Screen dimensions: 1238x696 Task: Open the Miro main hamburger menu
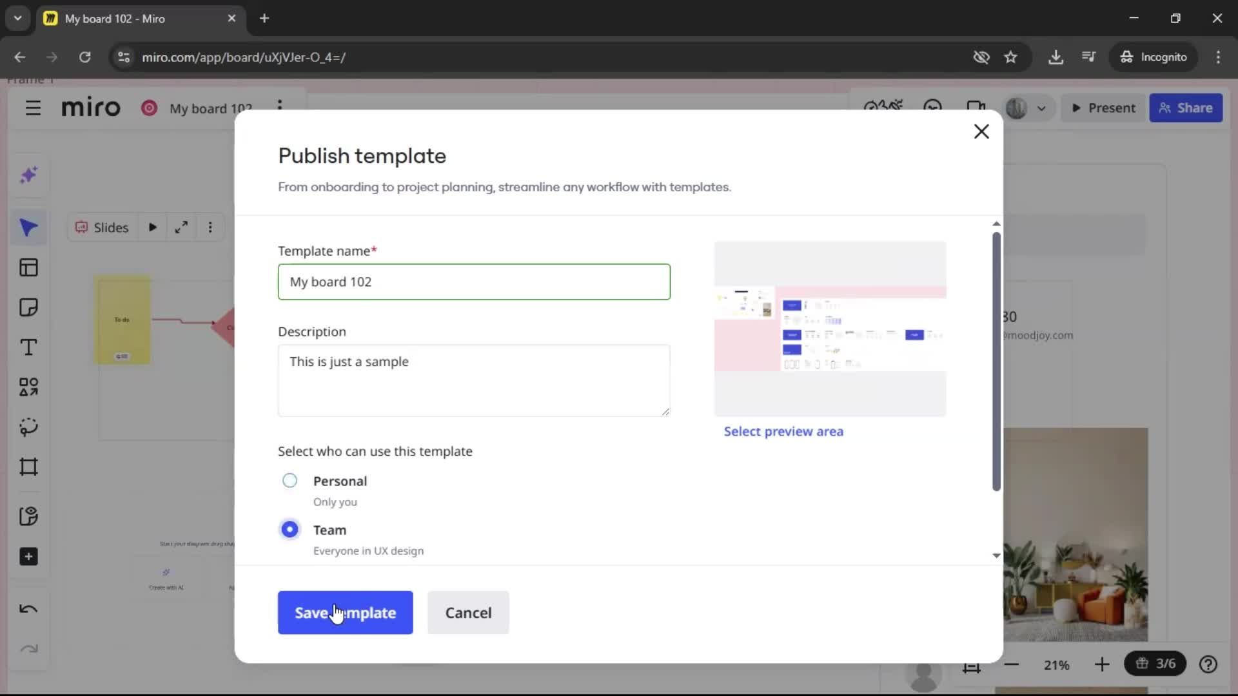pyautogui.click(x=33, y=108)
